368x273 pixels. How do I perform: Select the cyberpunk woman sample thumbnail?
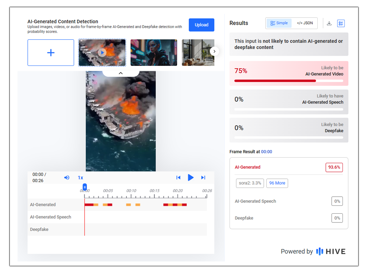(x=153, y=53)
